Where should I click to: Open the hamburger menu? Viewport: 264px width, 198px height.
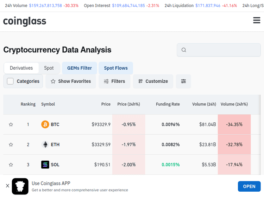pos(257,21)
